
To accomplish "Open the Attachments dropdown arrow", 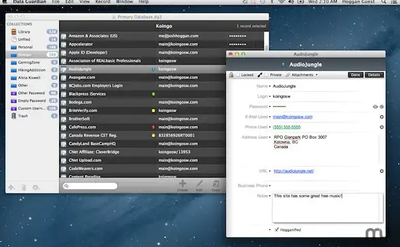I will tap(316, 75).
